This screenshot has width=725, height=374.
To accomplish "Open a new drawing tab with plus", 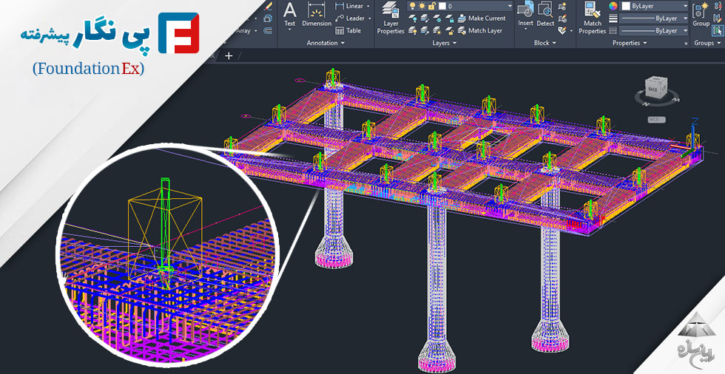I will [x=229, y=55].
